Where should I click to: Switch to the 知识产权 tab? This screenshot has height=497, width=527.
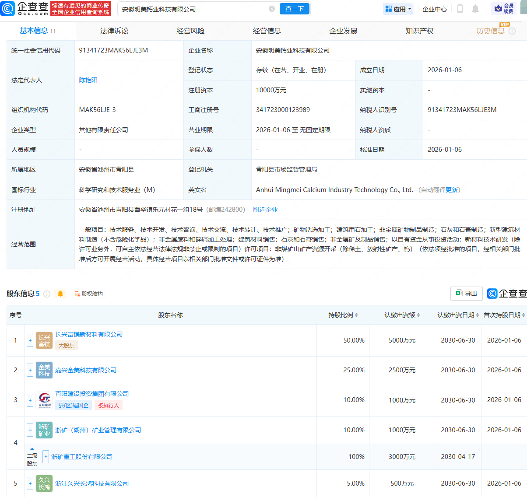[x=419, y=31]
